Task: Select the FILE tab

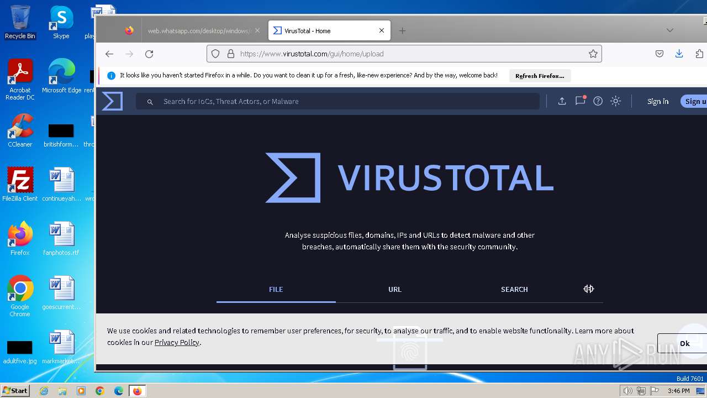Action: [x=276, y=289]
